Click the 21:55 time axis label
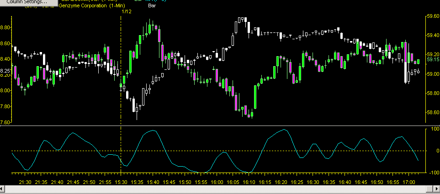The height and width of the screenshot is (194, 440). (x=105, y=182)
